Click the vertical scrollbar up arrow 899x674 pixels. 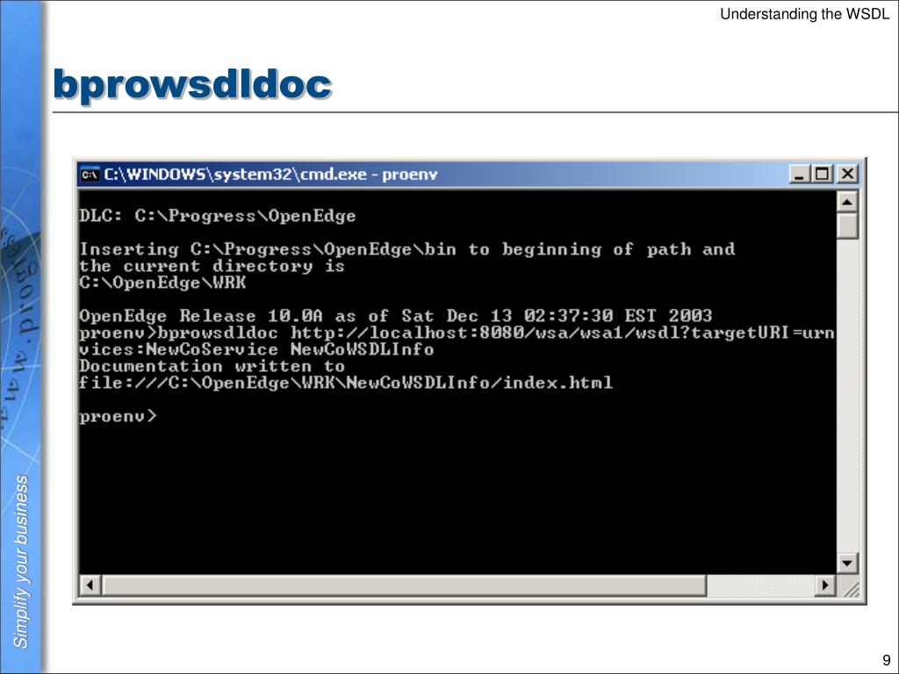(847, 202)
